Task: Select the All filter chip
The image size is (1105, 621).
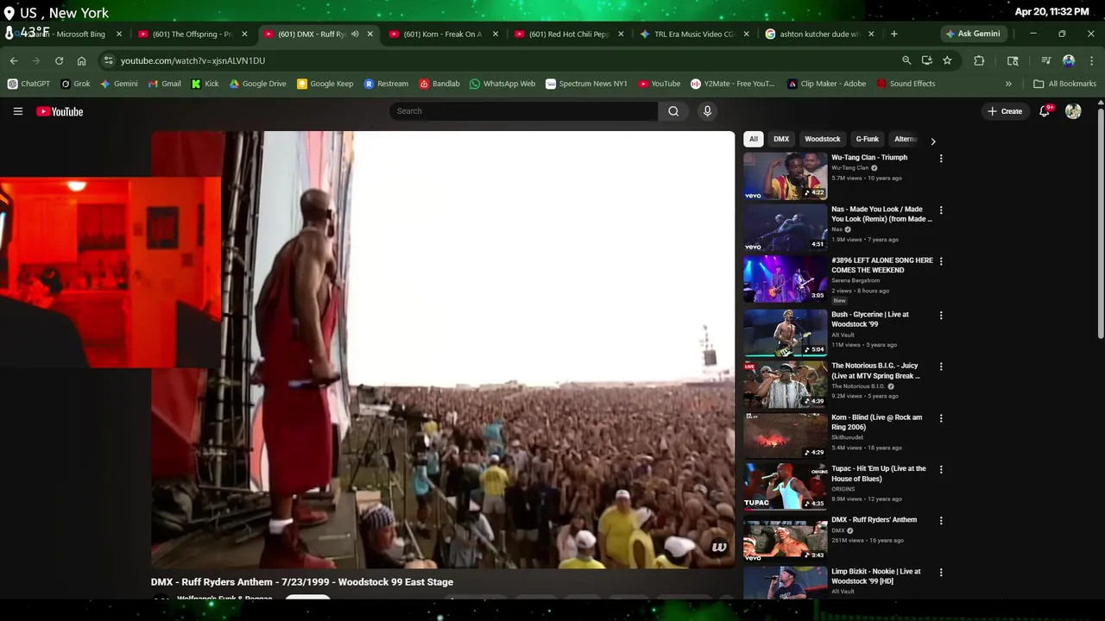Action: coord(754,139)
